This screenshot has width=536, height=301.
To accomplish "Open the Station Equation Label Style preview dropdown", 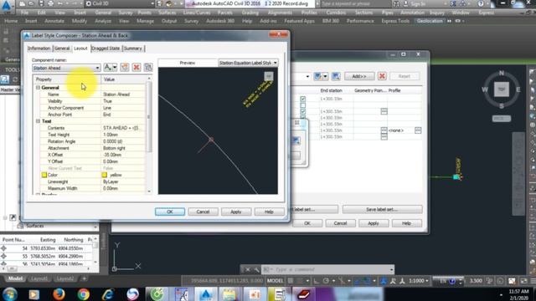I will point(248,63).
